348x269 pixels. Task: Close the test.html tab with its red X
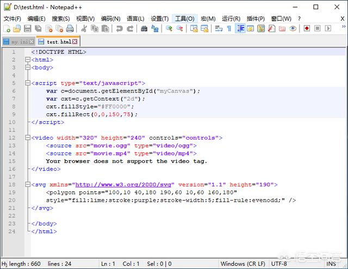[x=75, y=41]
